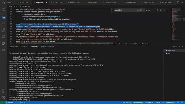Switch to the k10-2021.sh editor tab
185x104 pixels.
pos(167,2)
